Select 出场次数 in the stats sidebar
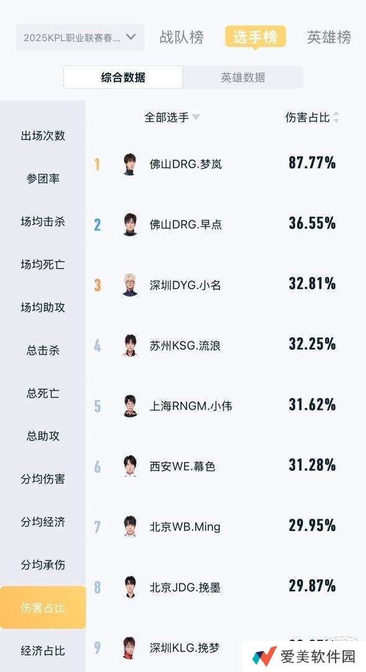Screen dimensions: 366x672 click(x=40, y=135)
